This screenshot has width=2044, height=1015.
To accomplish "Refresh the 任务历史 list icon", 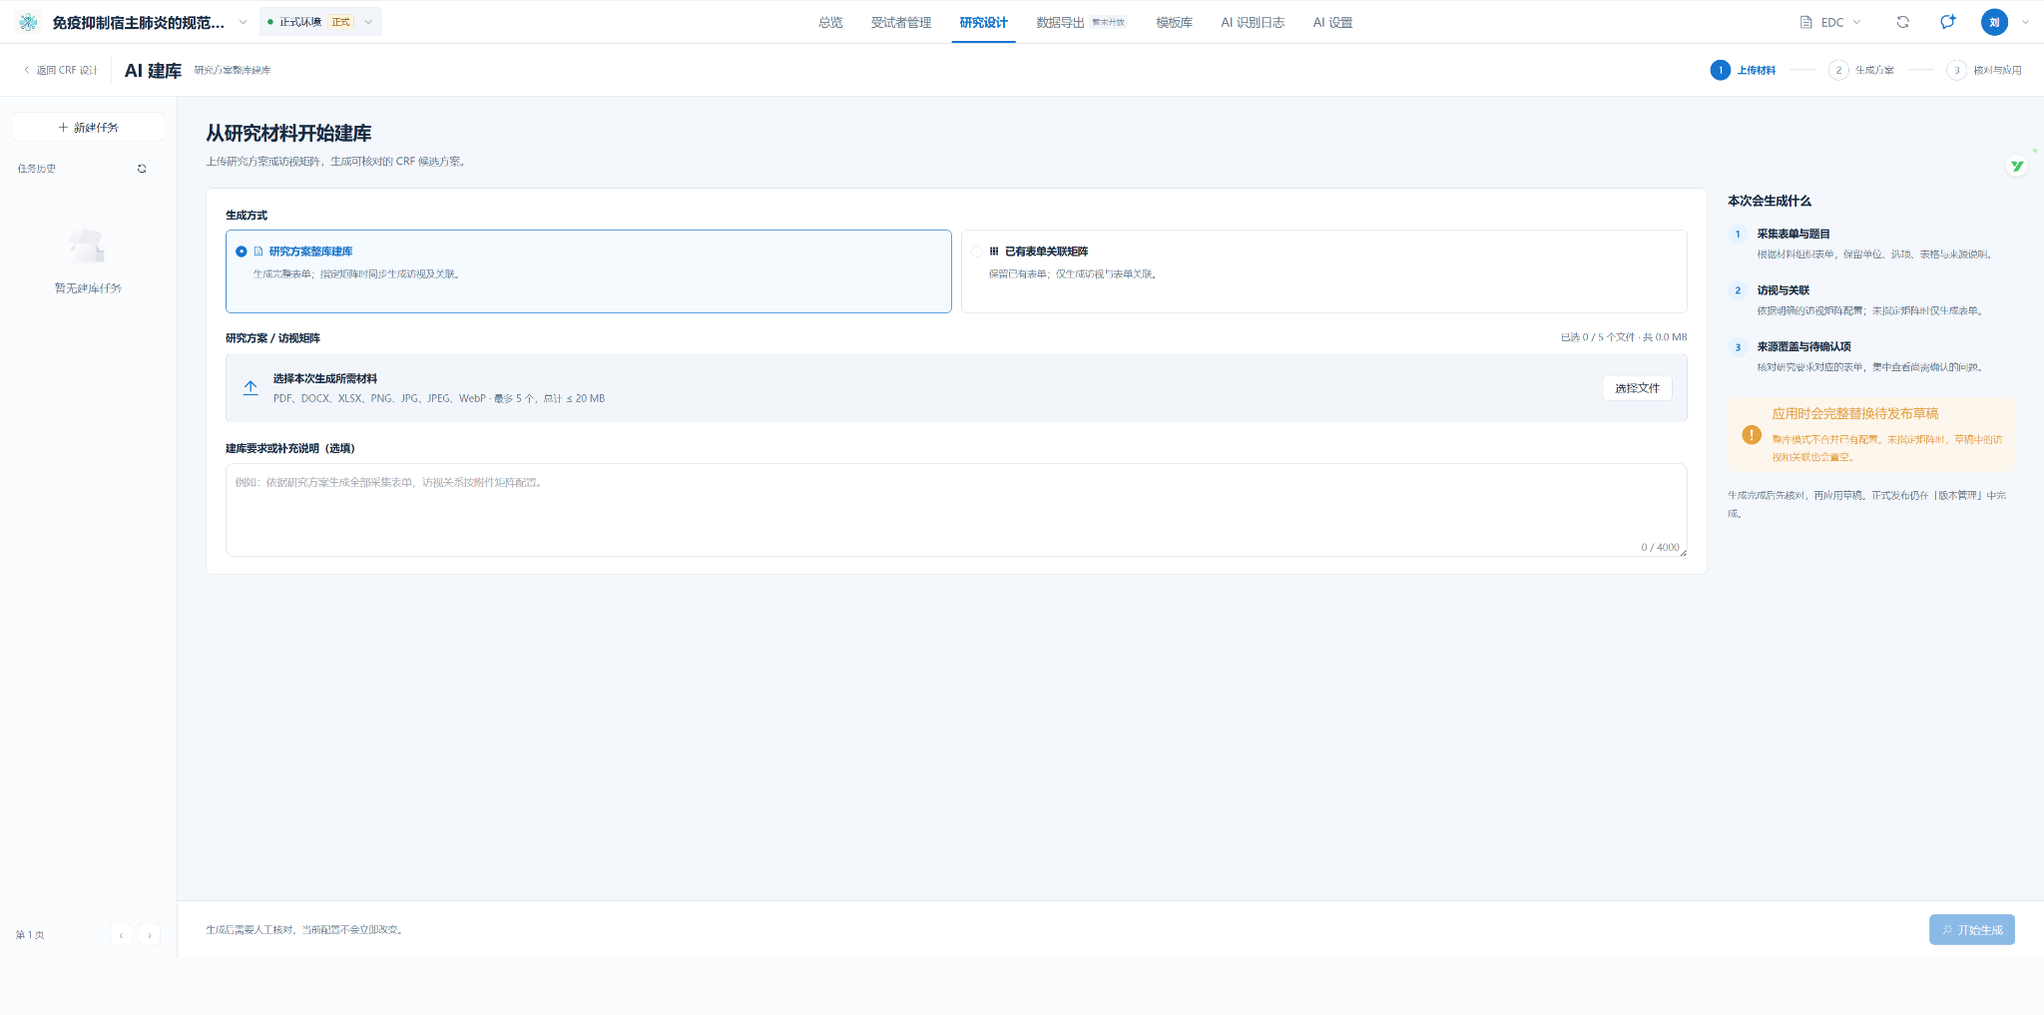I will (x=142, y=169).
